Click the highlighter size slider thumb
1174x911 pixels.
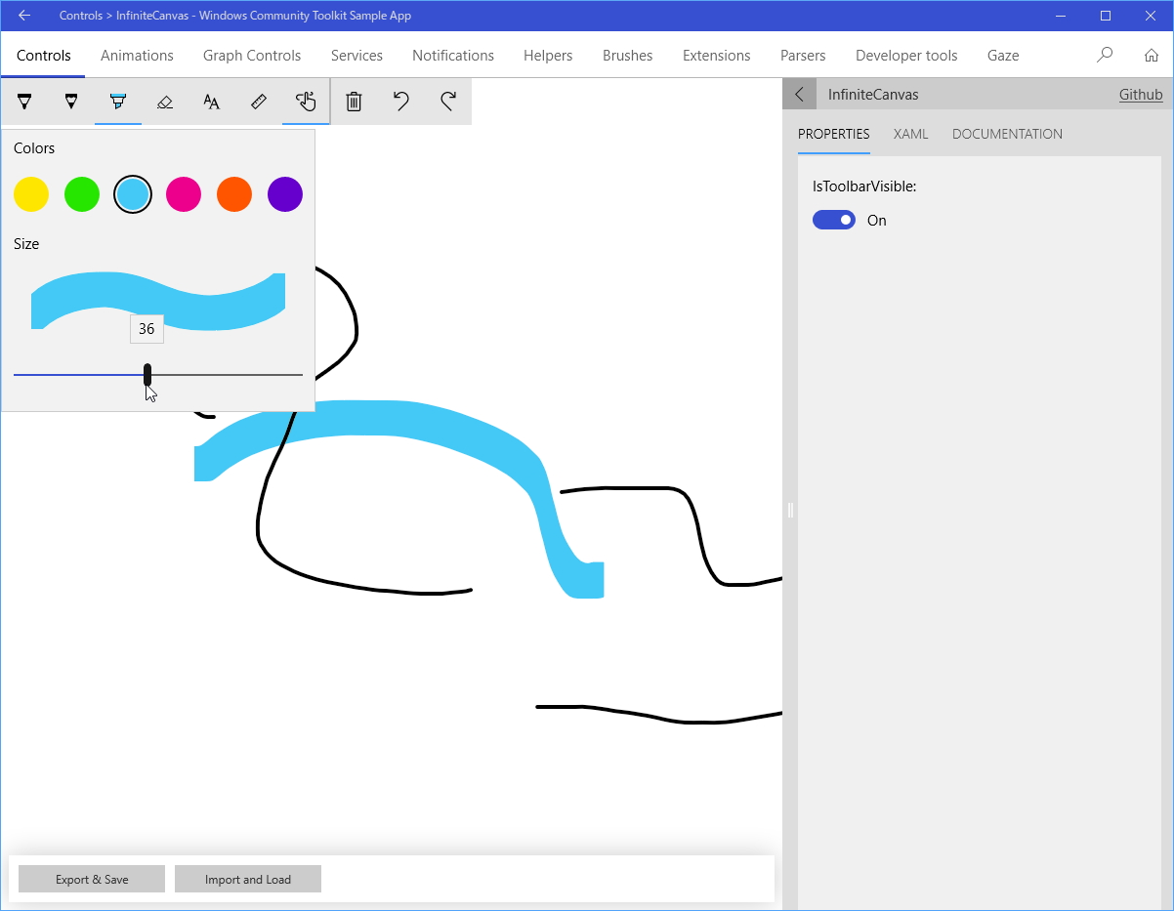click(x=147, y=375)
